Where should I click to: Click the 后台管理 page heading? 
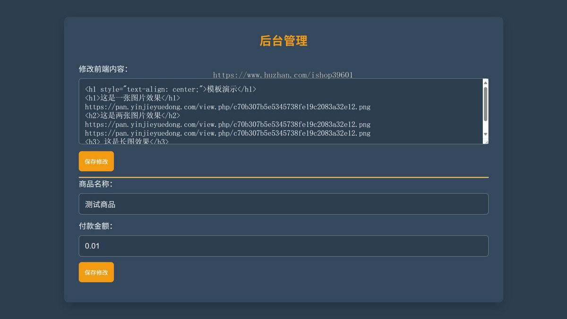283,41
